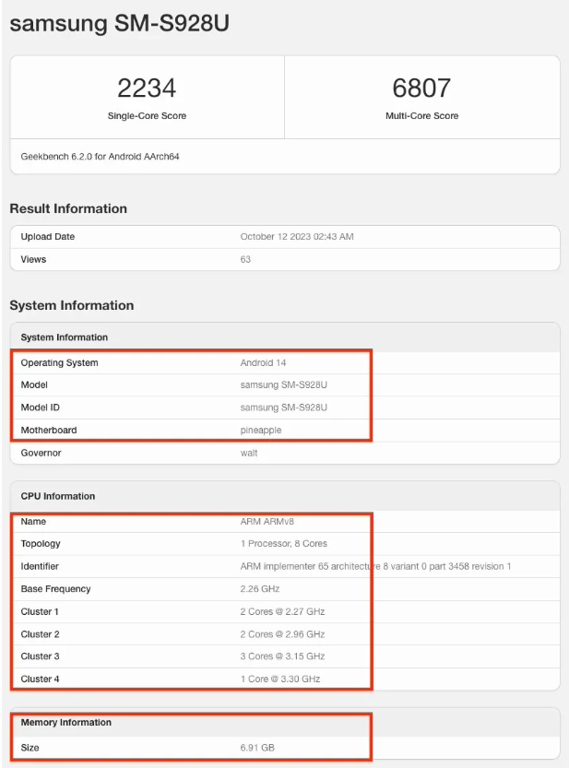Click the System Information table header

pos(65,337)
